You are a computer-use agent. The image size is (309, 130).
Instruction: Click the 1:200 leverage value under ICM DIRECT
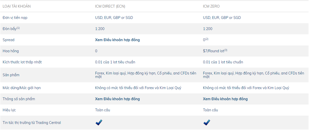100,29
